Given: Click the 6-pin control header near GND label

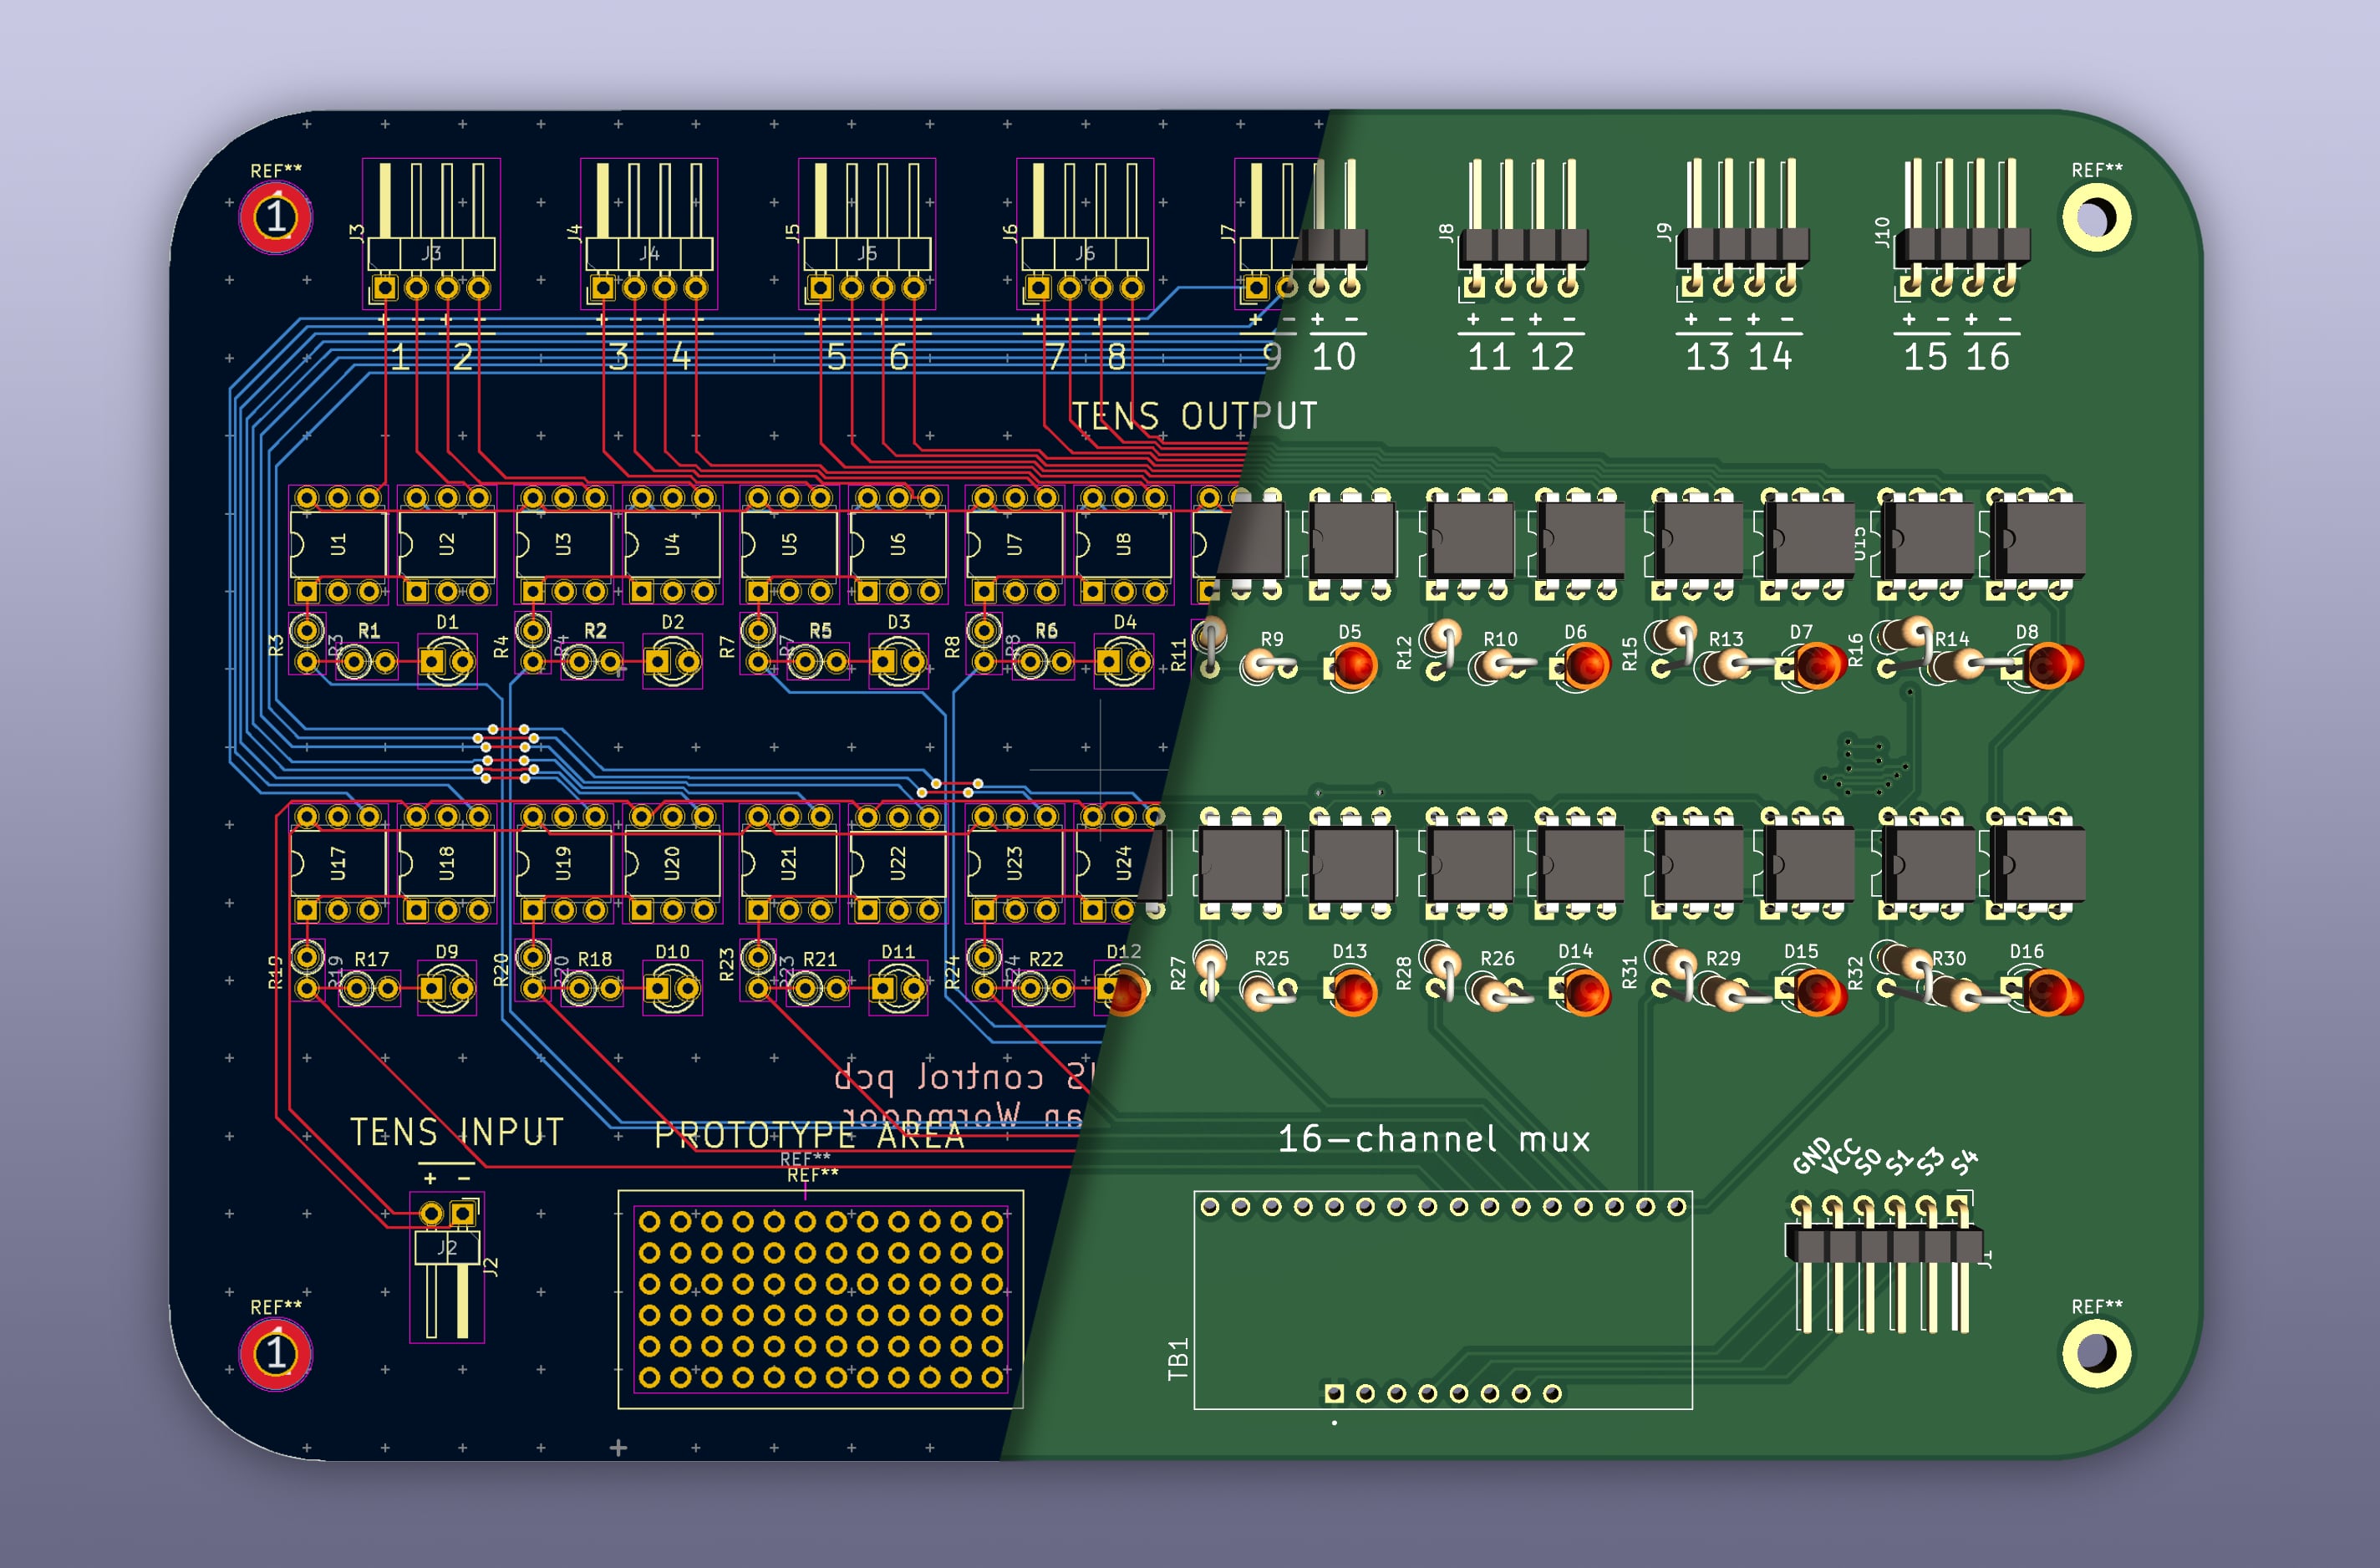Looking at the screenshot, I should (1884, 1263).
